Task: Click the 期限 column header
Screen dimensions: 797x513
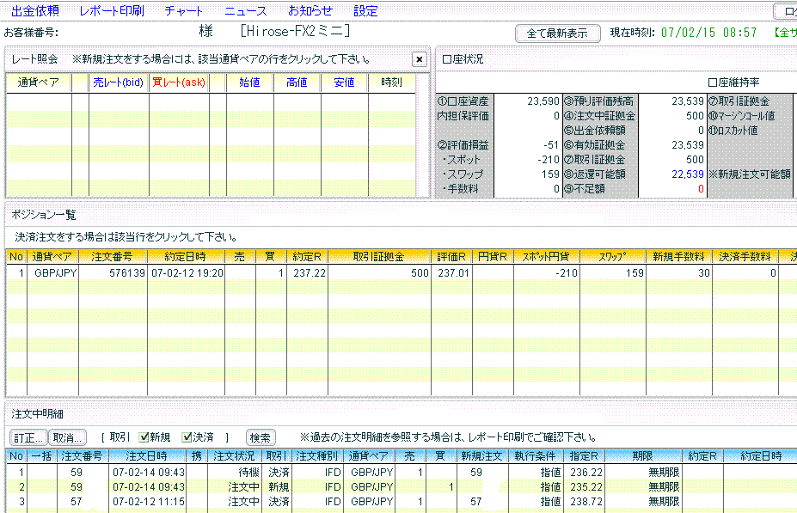Action: 643,455
